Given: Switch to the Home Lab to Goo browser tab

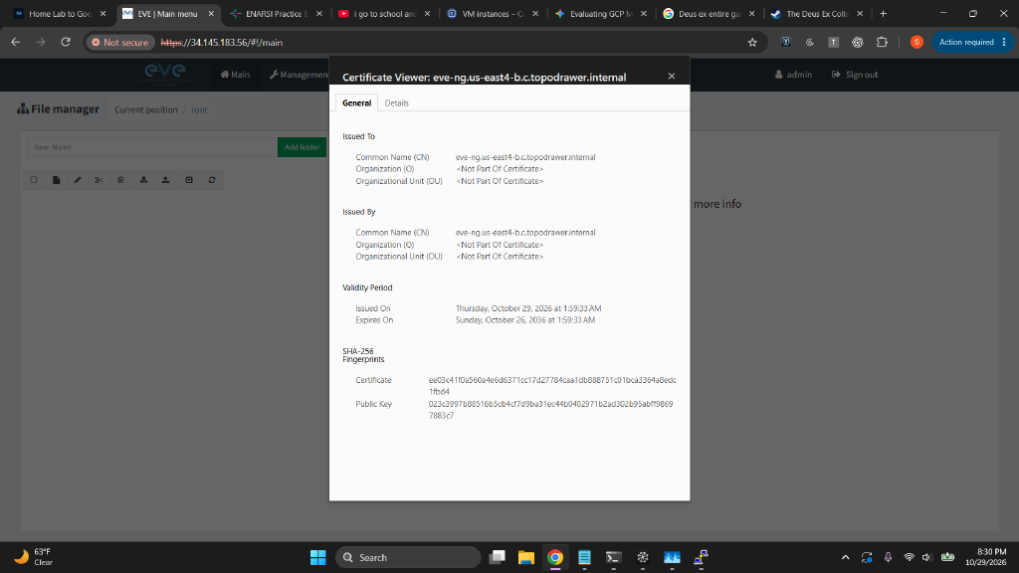Looking at the screenshot, I should click(60, 14).
